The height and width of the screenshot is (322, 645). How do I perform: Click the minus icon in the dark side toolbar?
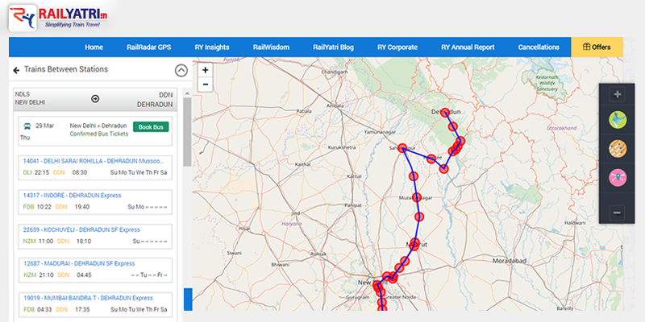tap(617, 213)
